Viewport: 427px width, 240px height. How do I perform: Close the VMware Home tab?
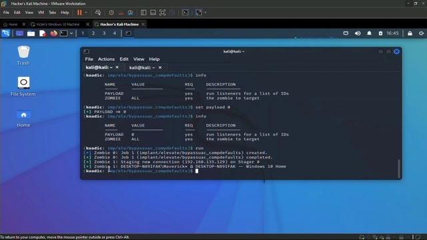point(24,24)
